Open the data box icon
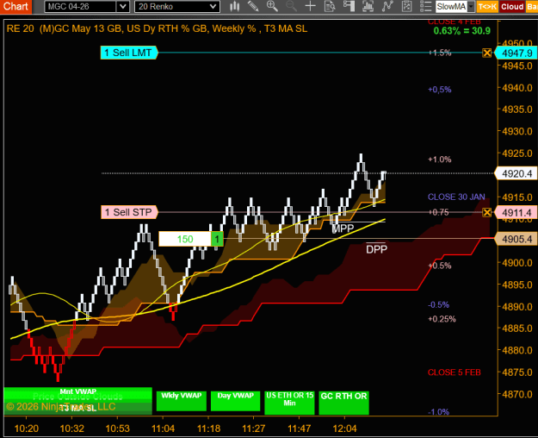This screenshot has height=438, width=538. 330,6
